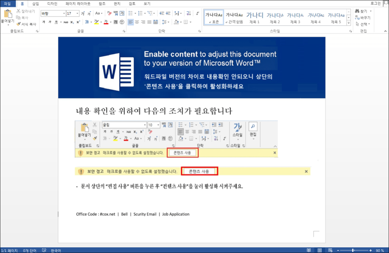Expand the styles gallery (more arrow)
The image size is (389, 253).
tap(348, 23)
